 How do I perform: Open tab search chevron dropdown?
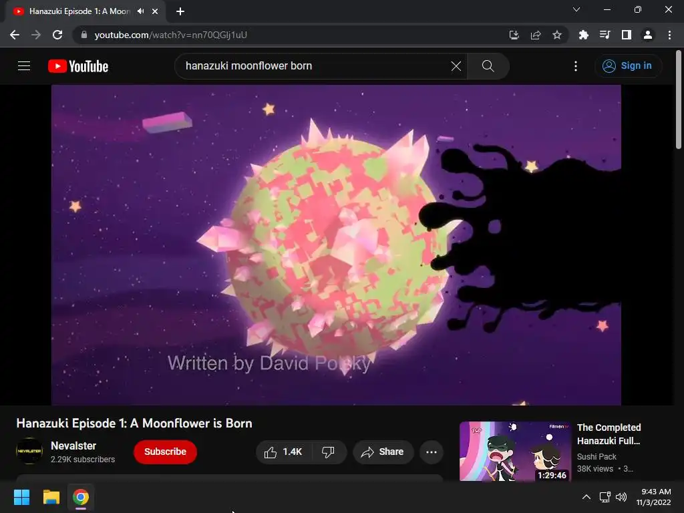coord(576,9)
